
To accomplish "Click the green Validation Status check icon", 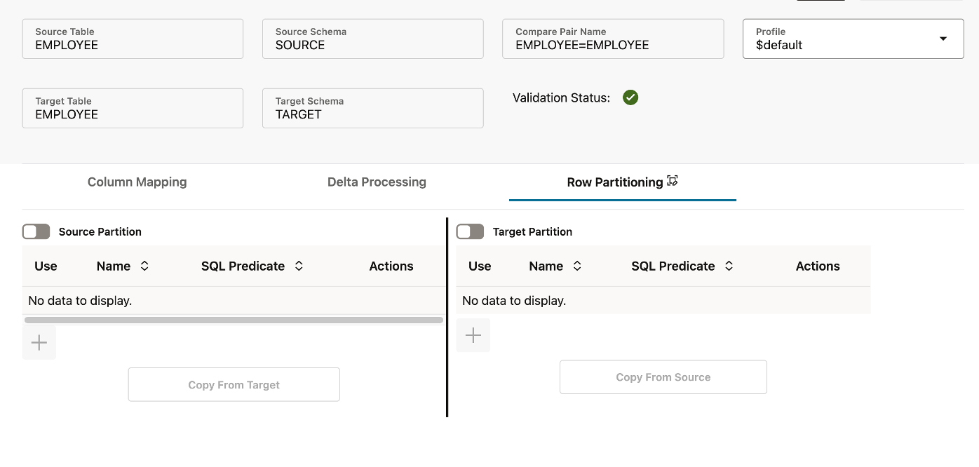I will pyautogui.click(x=630, y=97).
